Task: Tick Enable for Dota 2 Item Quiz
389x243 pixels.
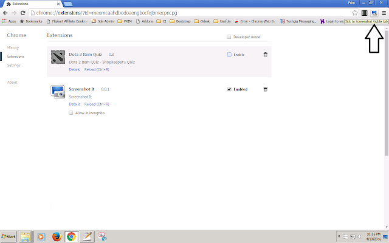Action: click(x=229, y=55)
